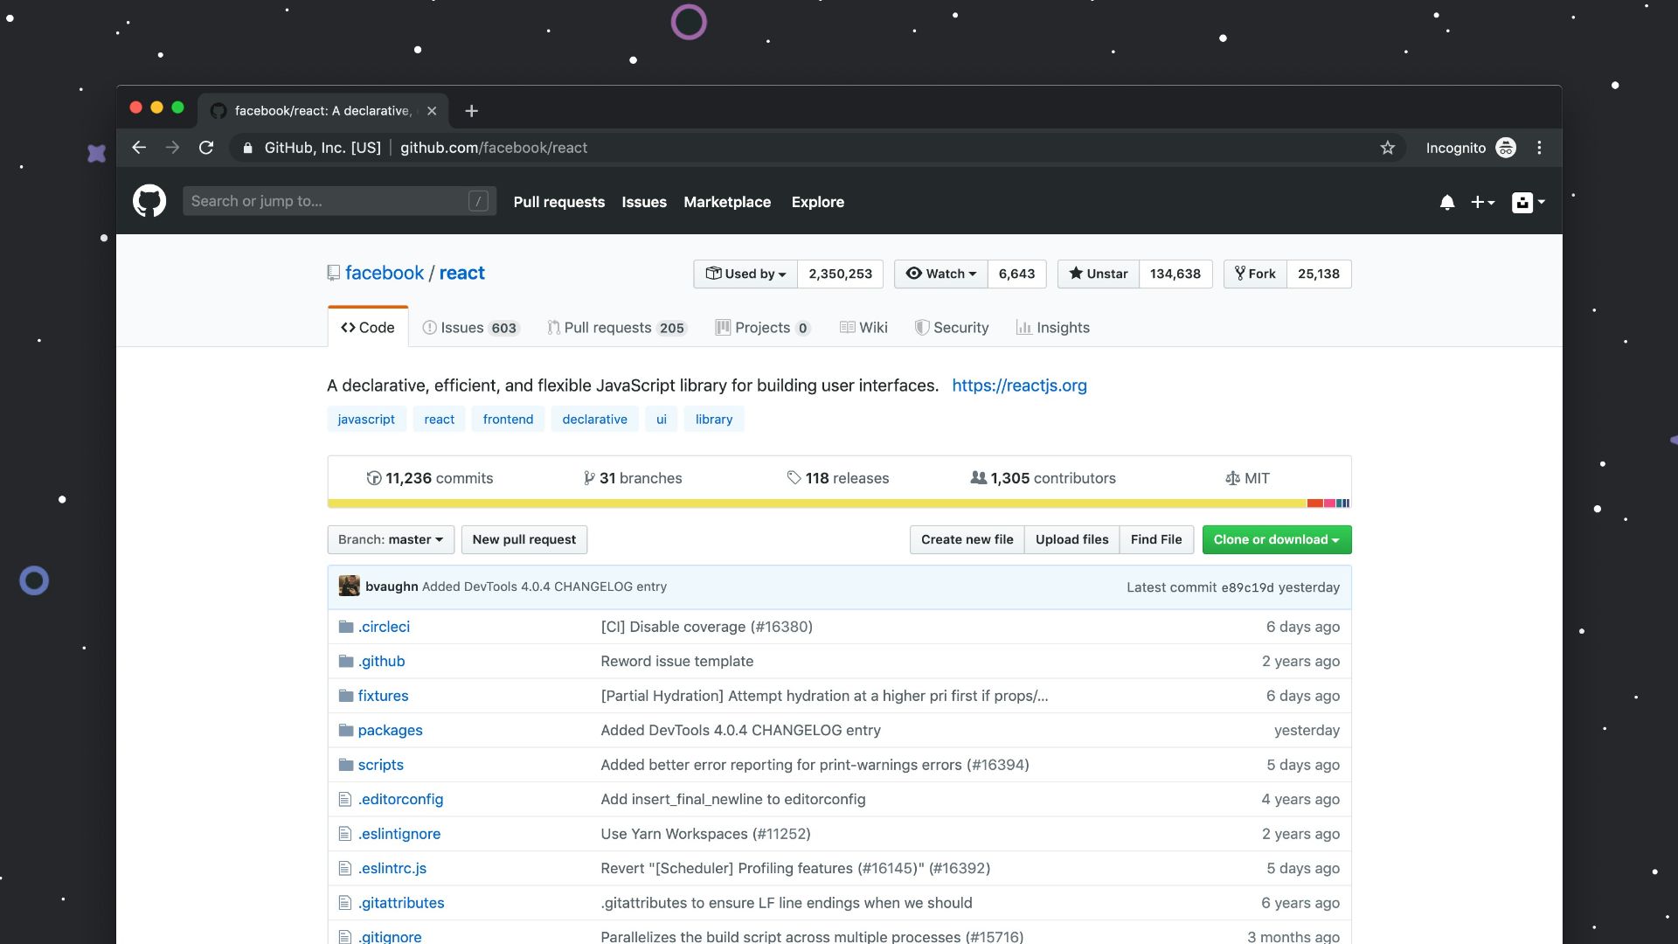This screenshot has width=1678, height=944.
Task: Click the Create new file button
Action: click(x=966, y=539)
